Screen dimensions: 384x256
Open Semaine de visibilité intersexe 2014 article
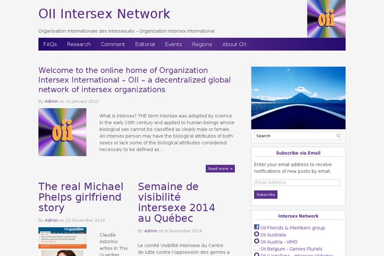pos(177,202)
